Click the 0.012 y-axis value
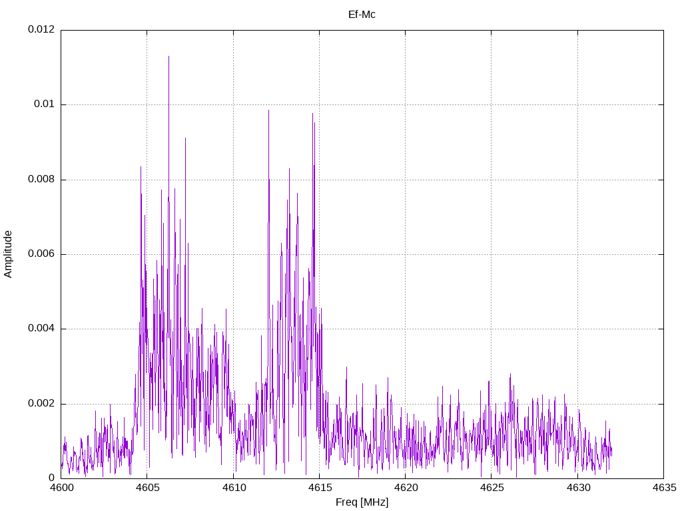Image resolution: width=682 pixels, height=511 pixels. point(41,29)
